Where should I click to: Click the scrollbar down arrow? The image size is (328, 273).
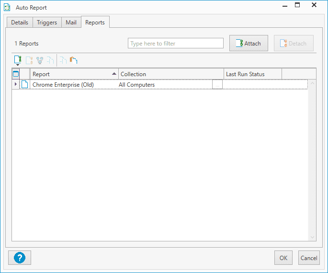click(312, 237)
